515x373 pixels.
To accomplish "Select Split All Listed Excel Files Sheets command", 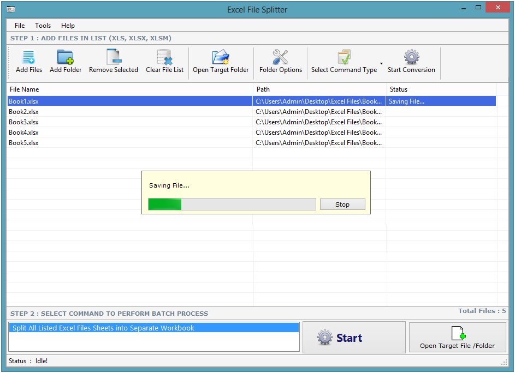I will pyautogui.click(x=153, y=328).
